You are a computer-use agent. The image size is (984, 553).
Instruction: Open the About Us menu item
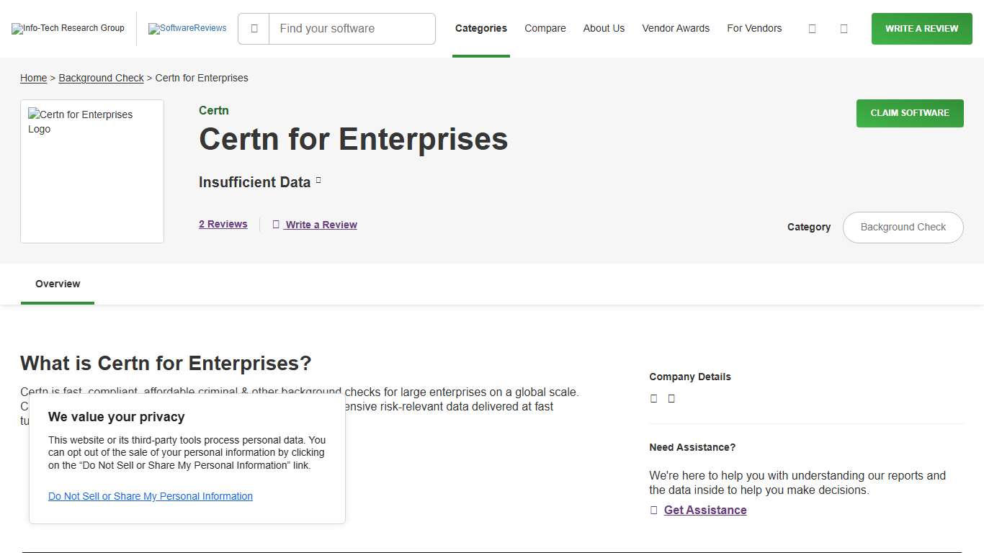[x=604, y=28]
